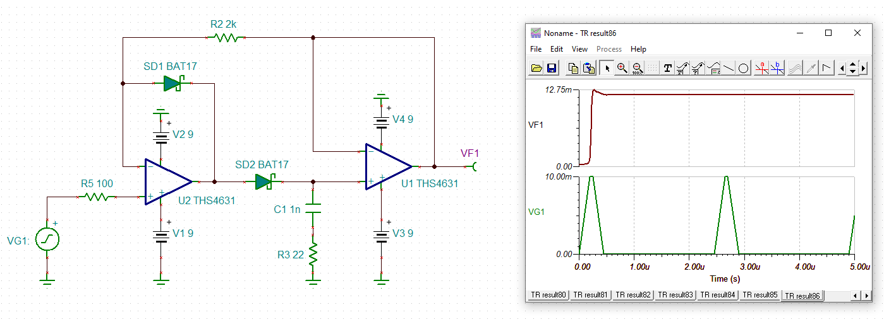Screen dimensions: 884x322
Task: Select the V2 9 battery symbol
Action: [162, 137]
